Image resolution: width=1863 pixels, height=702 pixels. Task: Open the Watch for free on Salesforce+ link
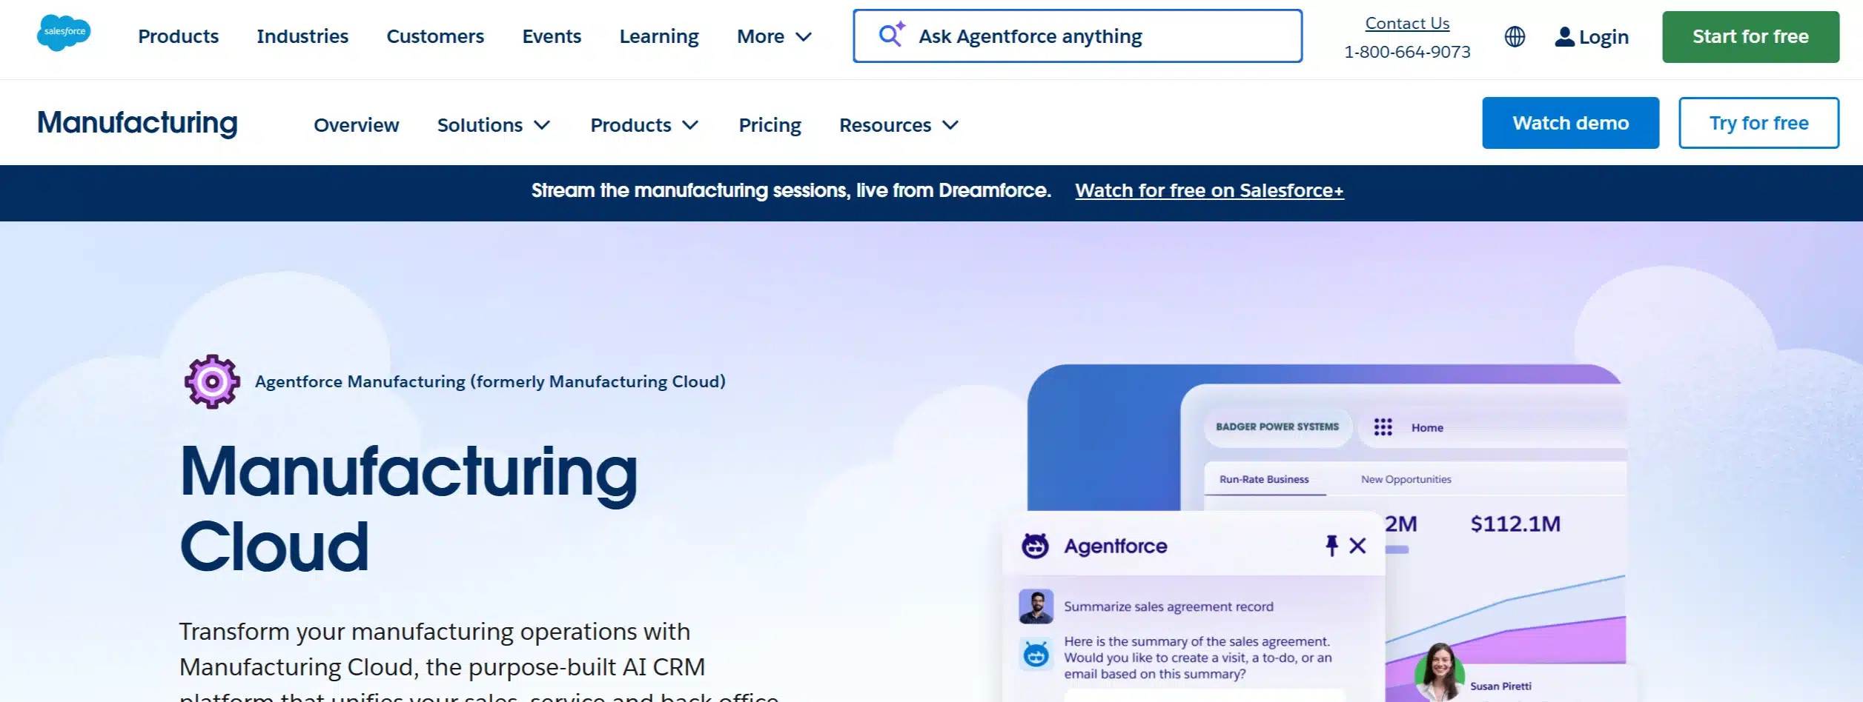click(x=1209, y=190)
